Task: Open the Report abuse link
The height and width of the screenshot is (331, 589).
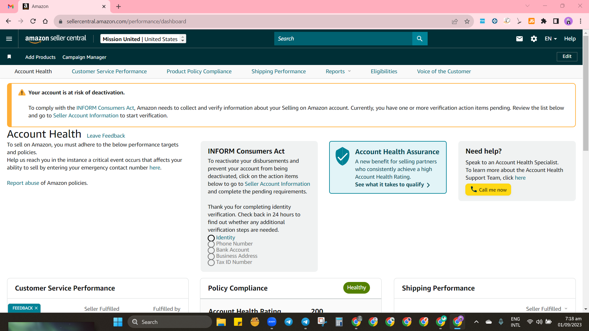Action: coord(23,183)
